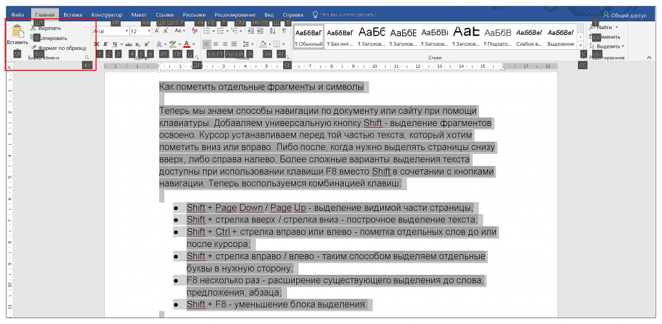The height and width of the screenshot is (324, 662).
Task: Click the red font color button
Action: pyautogui.click(x=186, y=45)
